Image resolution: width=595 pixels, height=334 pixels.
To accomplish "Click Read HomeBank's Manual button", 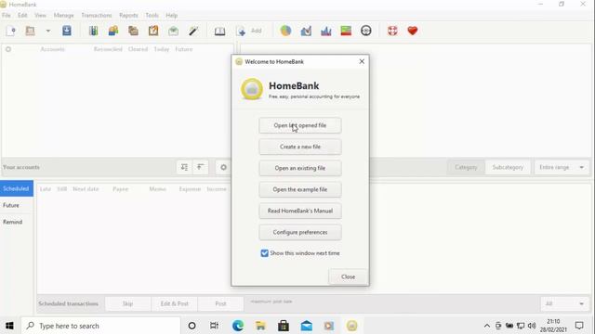I will point(299,211).
